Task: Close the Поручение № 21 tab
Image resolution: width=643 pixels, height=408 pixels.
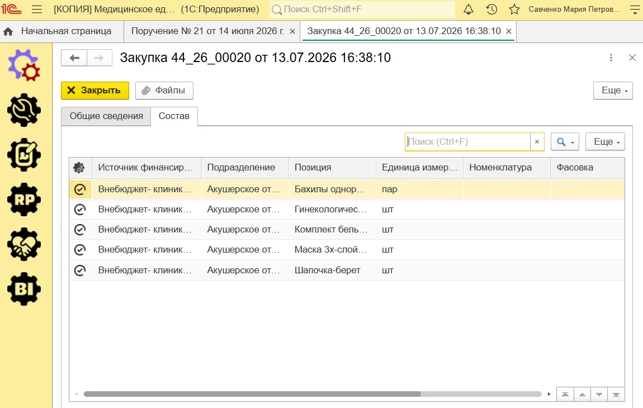Action: point(292,31)
